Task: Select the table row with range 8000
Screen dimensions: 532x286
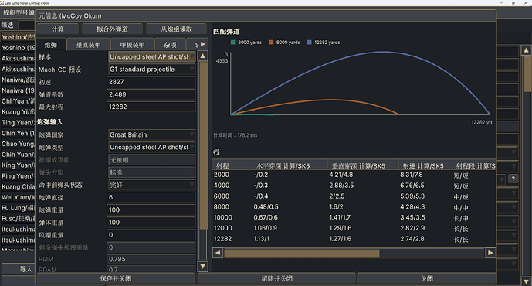Action: pos(354,207)
